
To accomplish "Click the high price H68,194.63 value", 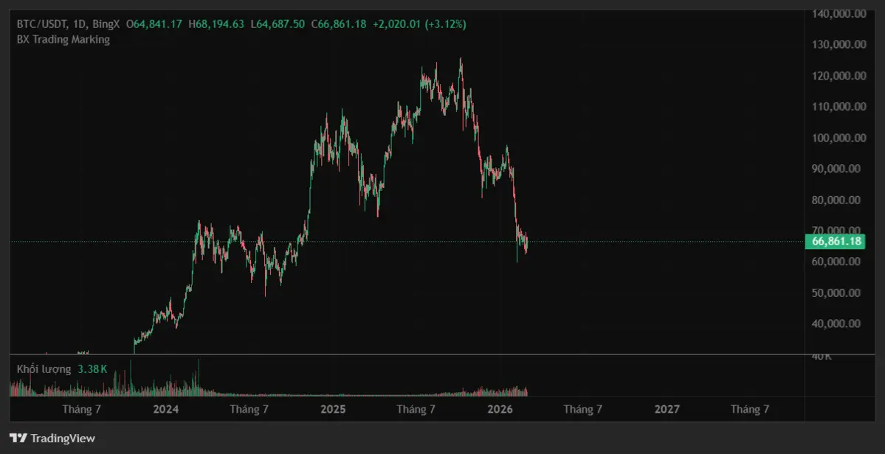I will (216, 24).
